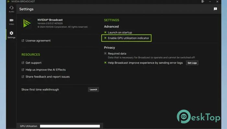Image resolution: width=227 pixels, height=129 pixels.
Task: Minimize the NVIDIA Broadcast window
Action: tap(210, 1)
